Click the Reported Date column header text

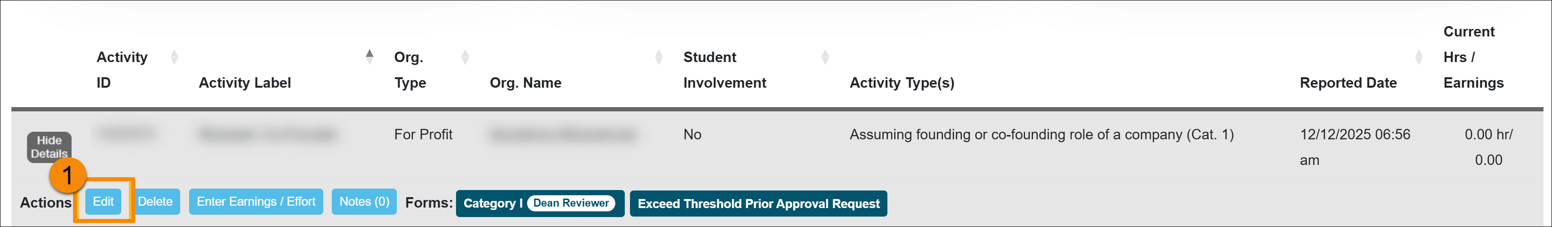click(x=1348, y=82)
